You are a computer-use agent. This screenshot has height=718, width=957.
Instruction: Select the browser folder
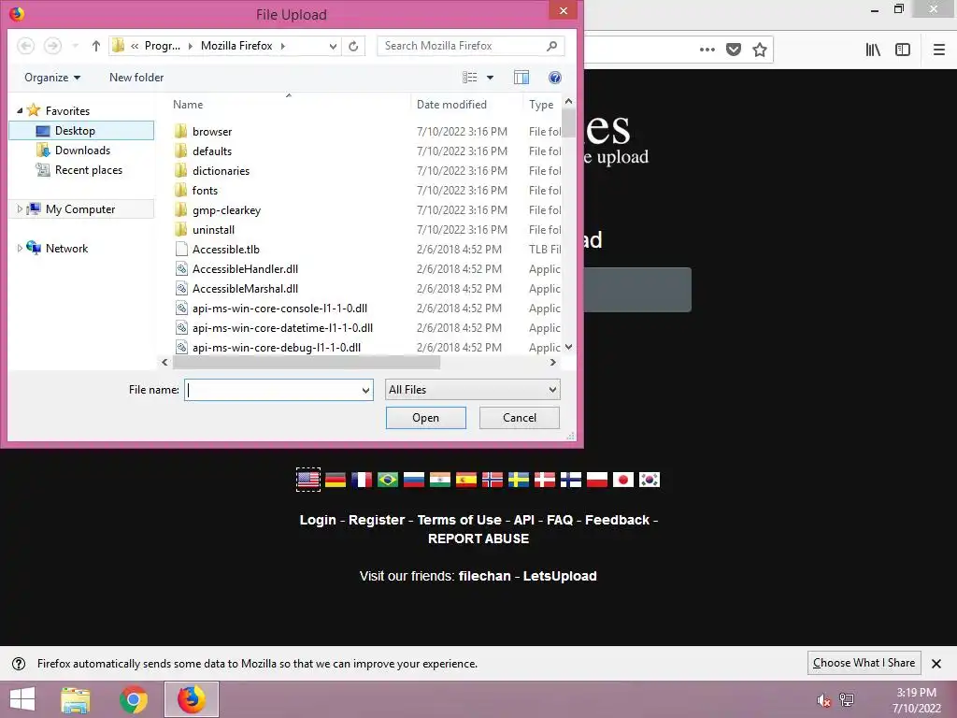point(212,131)
